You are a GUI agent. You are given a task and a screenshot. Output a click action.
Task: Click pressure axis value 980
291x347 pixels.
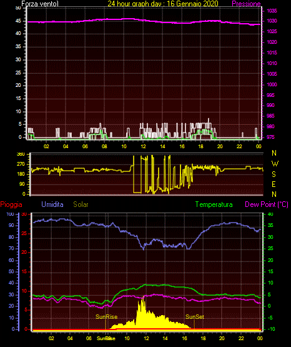pos(270,126)
